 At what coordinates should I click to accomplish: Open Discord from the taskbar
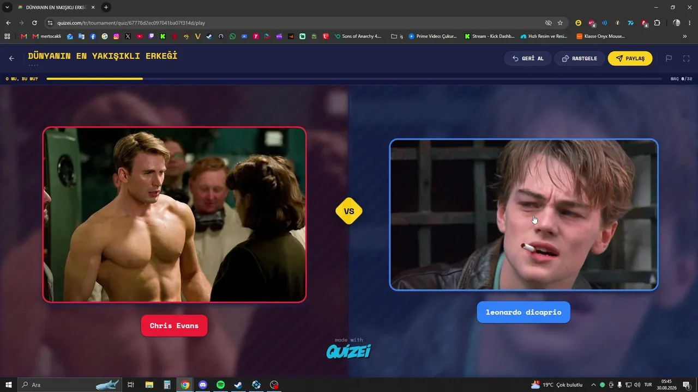click(x=203, y=385)
